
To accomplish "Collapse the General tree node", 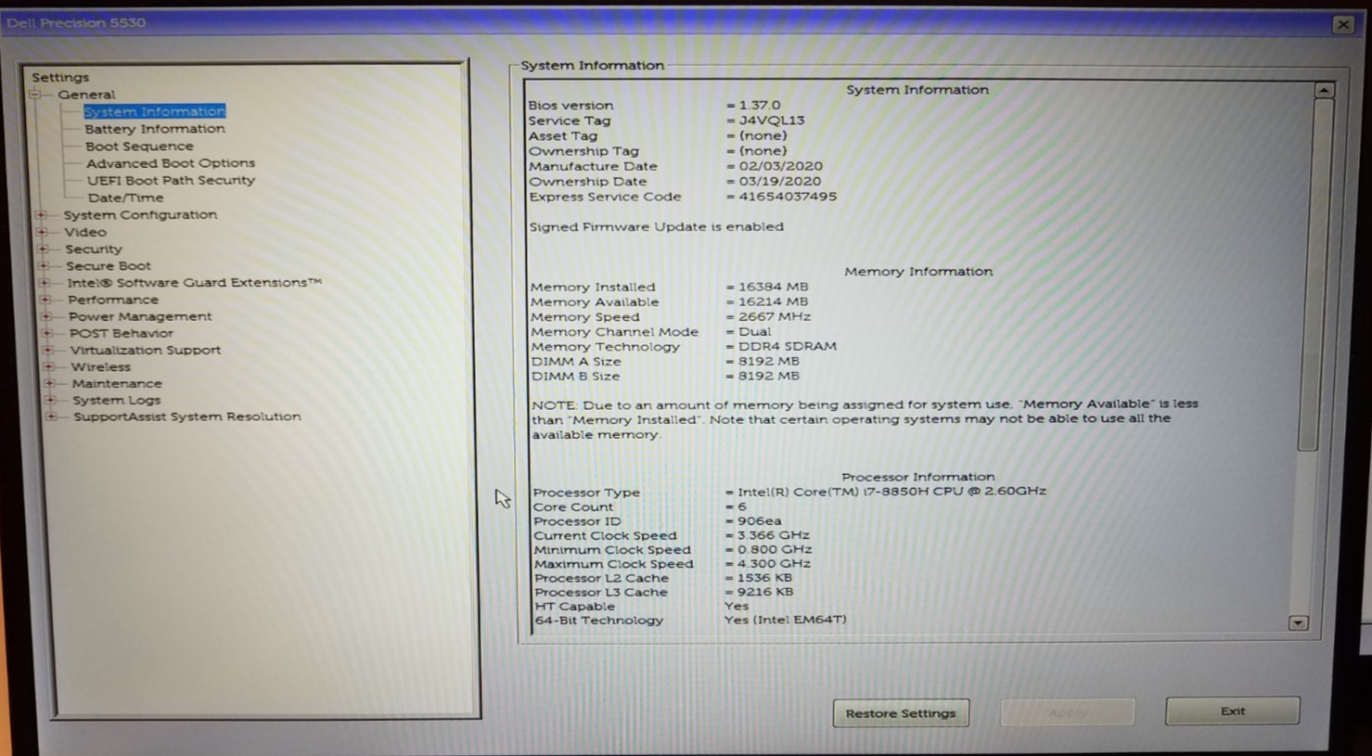I will point(35,95).
